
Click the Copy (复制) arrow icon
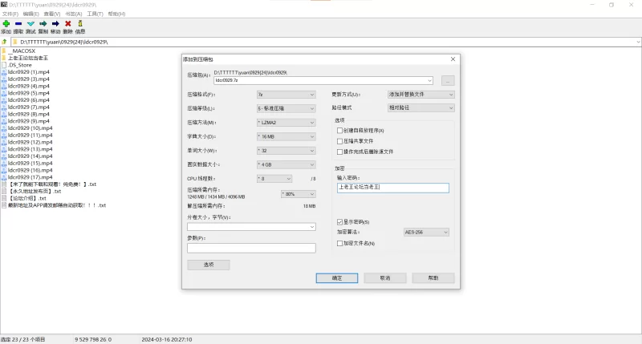pos(43,24)
